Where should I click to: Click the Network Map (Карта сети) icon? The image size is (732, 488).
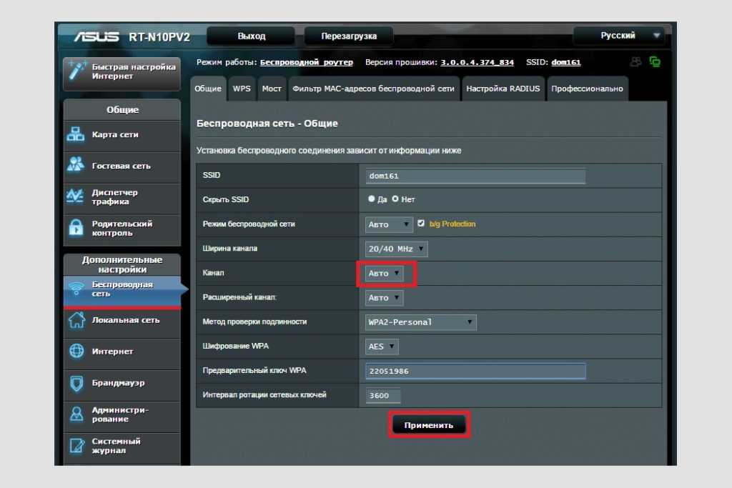pyautogui.click(x=76, y=135)
